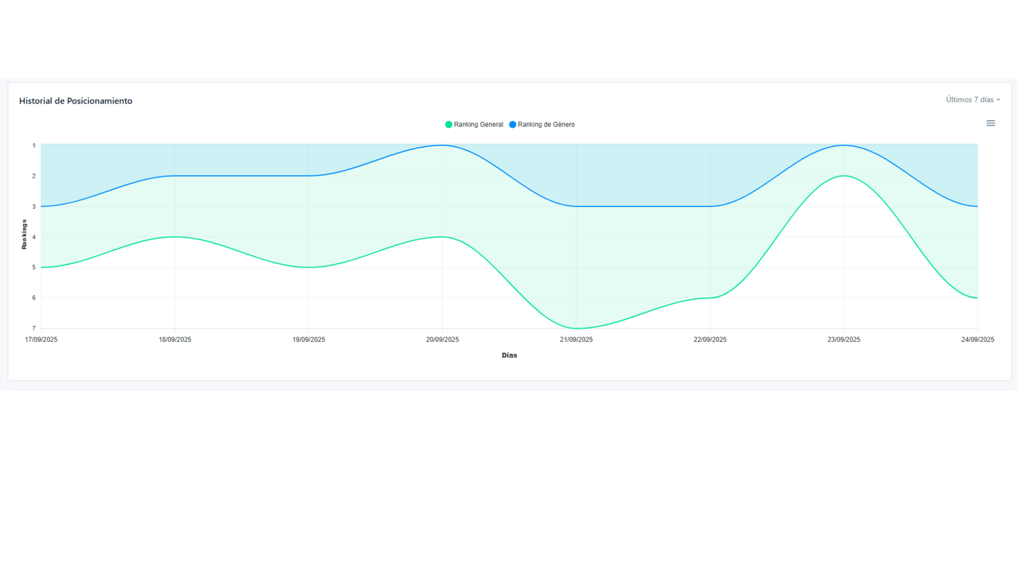
Task: Click the blue Ranking de Género legend dot
Action: 512,125
